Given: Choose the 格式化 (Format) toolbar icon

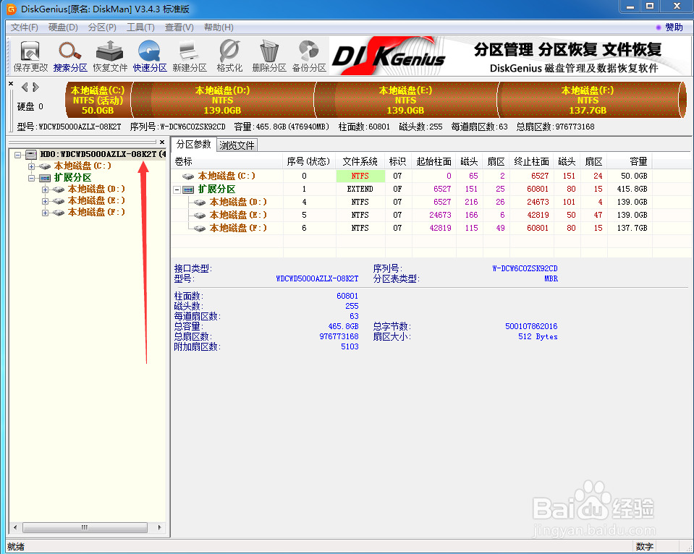Looking at the screenshot, I should (229, 56).
